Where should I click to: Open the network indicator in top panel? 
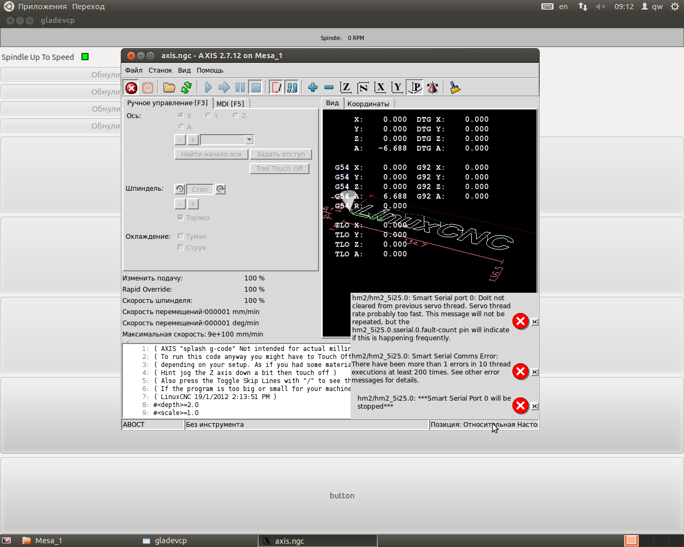(583, 6)
